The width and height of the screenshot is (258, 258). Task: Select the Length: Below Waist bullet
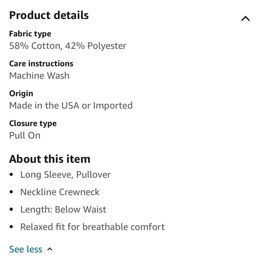click(x=63, y=210)
